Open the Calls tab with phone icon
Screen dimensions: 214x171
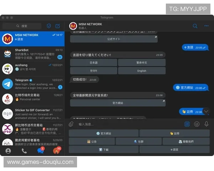click(24, 151)
